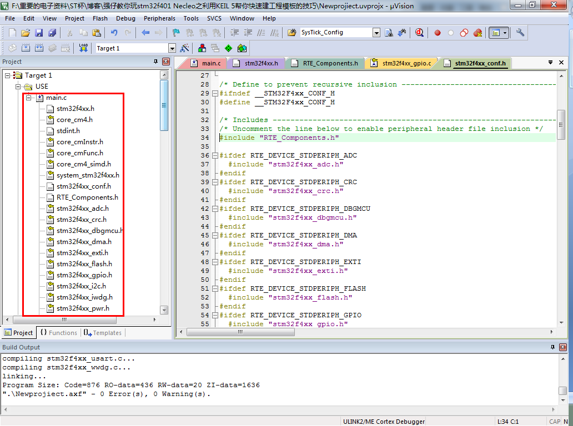The width and height of the screenshot is (573, 426).
Task: Collapse the #ifndef fold marker on line 29
Action: [215, 93]
